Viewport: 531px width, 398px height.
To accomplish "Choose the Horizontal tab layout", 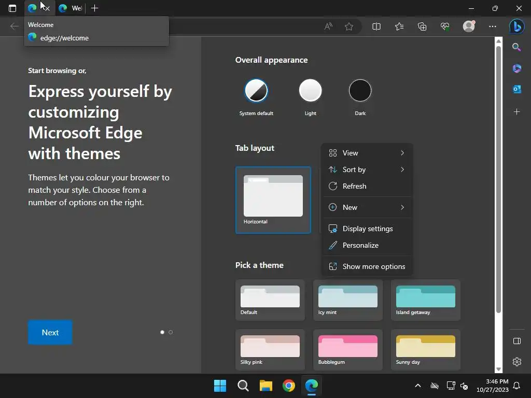I will (x=273, y=200).
